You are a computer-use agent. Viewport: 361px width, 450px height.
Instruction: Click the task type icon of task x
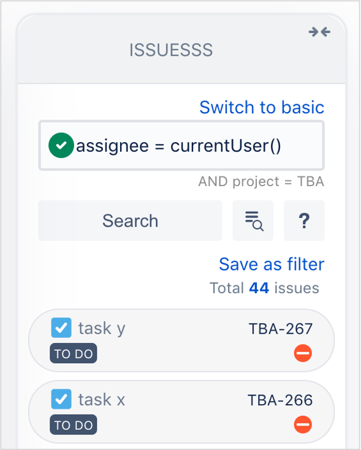point(61,399)
